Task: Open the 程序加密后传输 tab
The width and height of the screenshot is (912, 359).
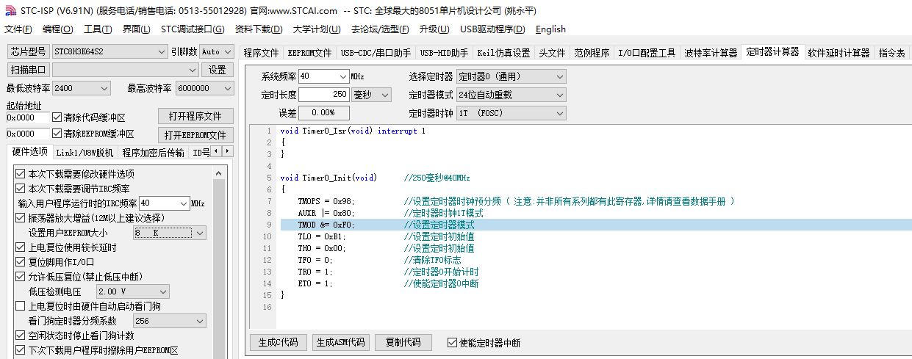Action: pos(153,153)
